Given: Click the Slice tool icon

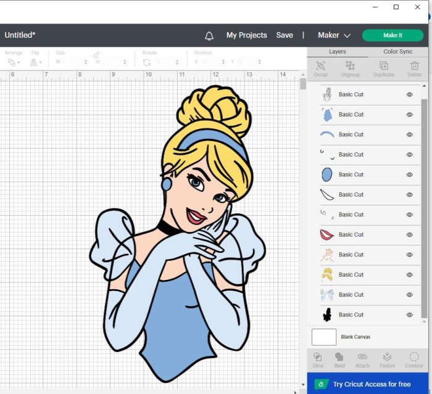Looking at the screenshot, I should [317, 357].
